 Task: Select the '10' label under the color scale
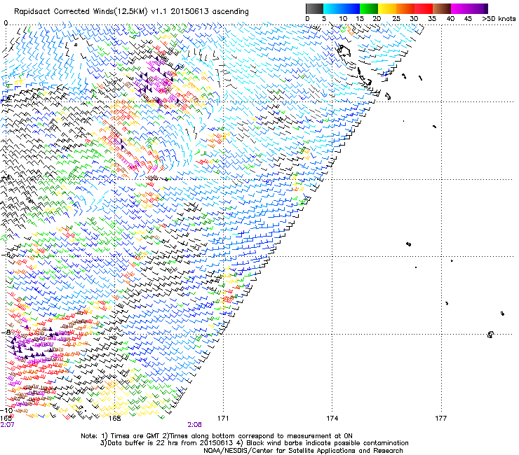[343, 19]
